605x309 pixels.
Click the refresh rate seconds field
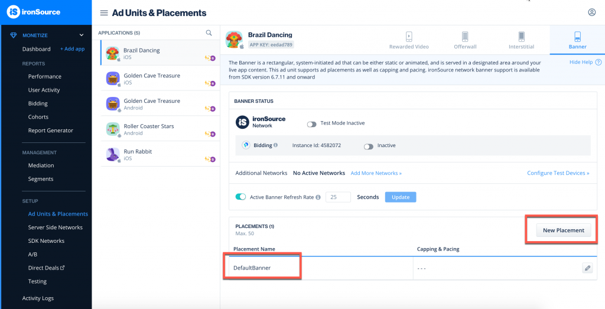pyautogui.click(x=338, y=197)
